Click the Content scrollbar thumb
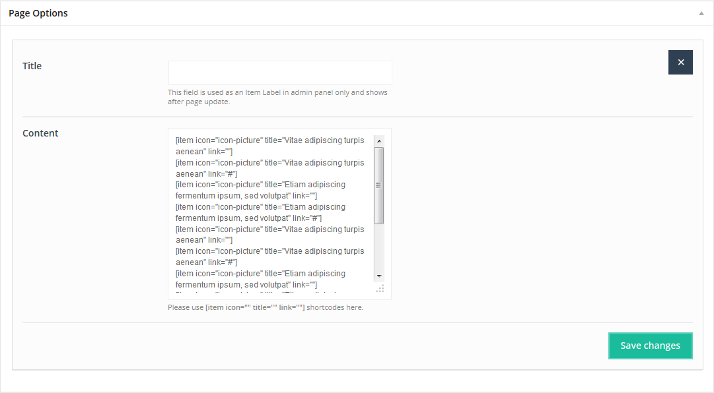This screenshot has width=714, height=393. tap(379, 185)
